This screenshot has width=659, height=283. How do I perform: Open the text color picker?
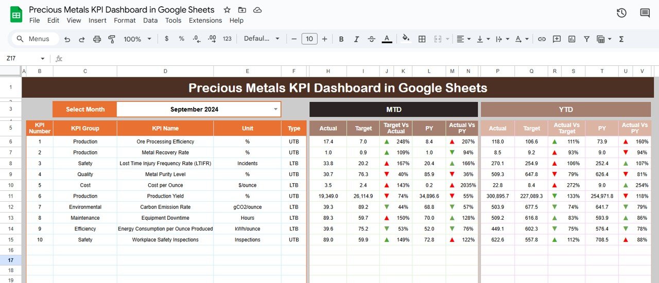387,39
